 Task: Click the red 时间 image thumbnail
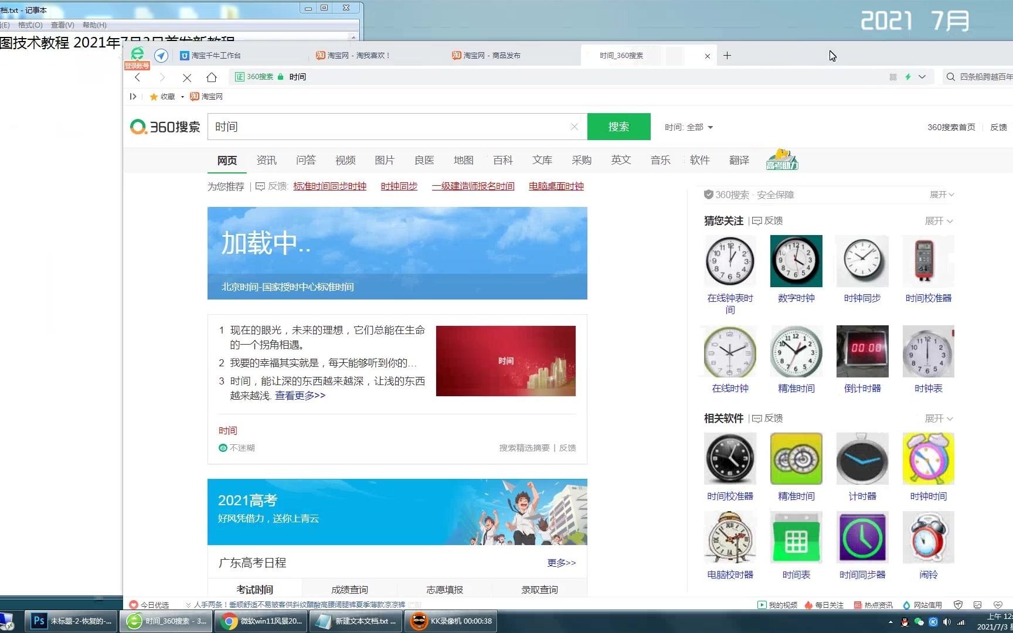[x=505, y=361]
